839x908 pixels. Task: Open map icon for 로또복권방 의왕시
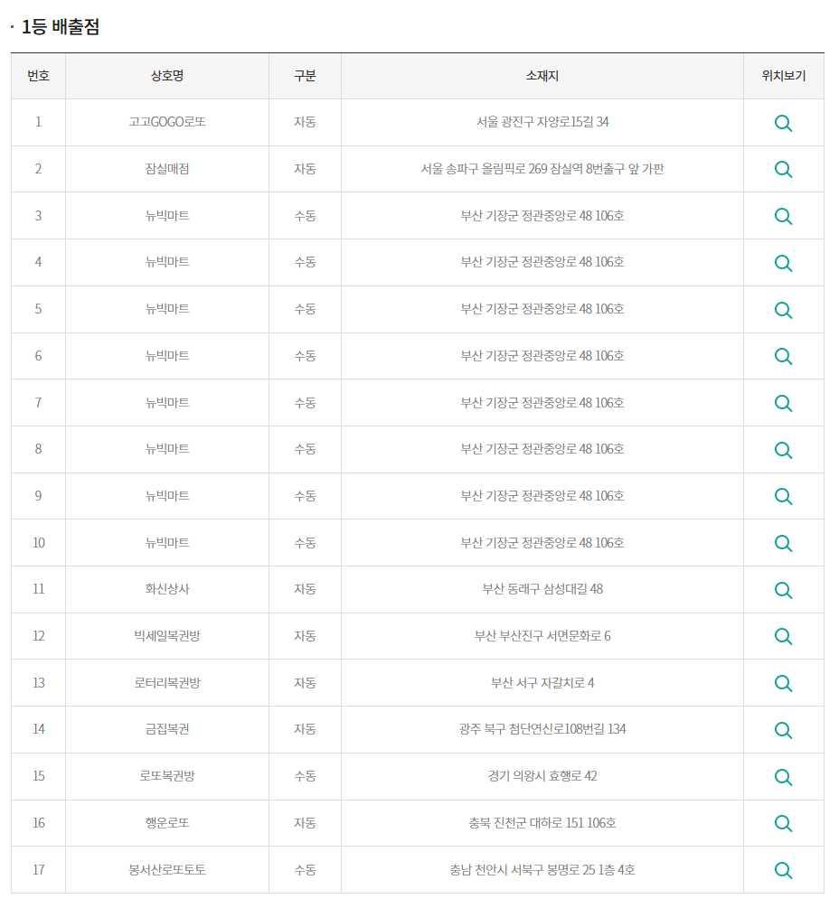(x=783, y=777)
